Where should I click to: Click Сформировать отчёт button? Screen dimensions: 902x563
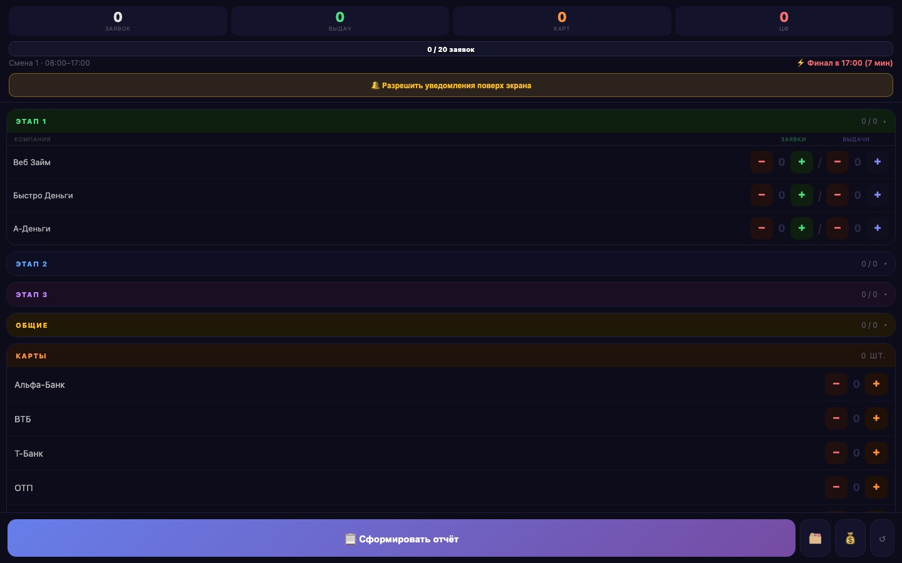coord(402,538)
